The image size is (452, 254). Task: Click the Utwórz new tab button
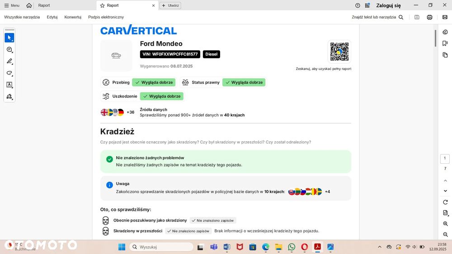pyautogui.click(x=170, y=5)
